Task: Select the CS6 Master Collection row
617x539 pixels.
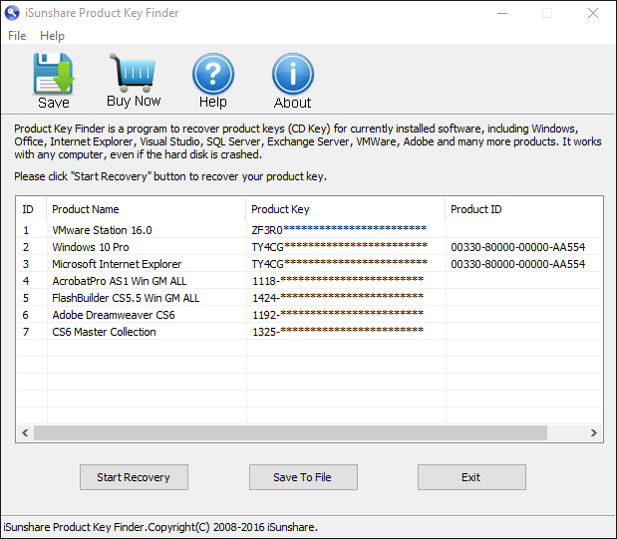Action: (x=310, y=331)
